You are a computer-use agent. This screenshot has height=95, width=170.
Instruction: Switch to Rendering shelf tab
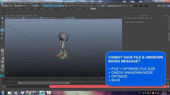tap(51, 9)
